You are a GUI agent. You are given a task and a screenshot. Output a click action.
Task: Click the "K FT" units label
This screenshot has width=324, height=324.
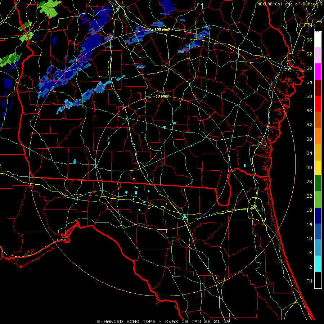click(305, 25)
